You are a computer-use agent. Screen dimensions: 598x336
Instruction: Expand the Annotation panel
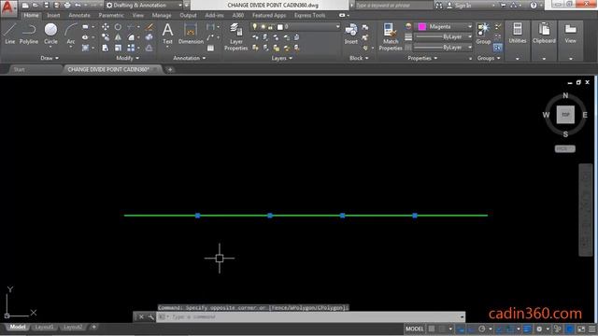189,58
